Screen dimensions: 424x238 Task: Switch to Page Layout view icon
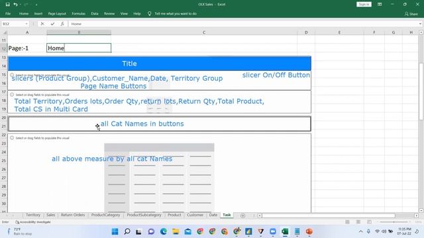coord(358,222)
